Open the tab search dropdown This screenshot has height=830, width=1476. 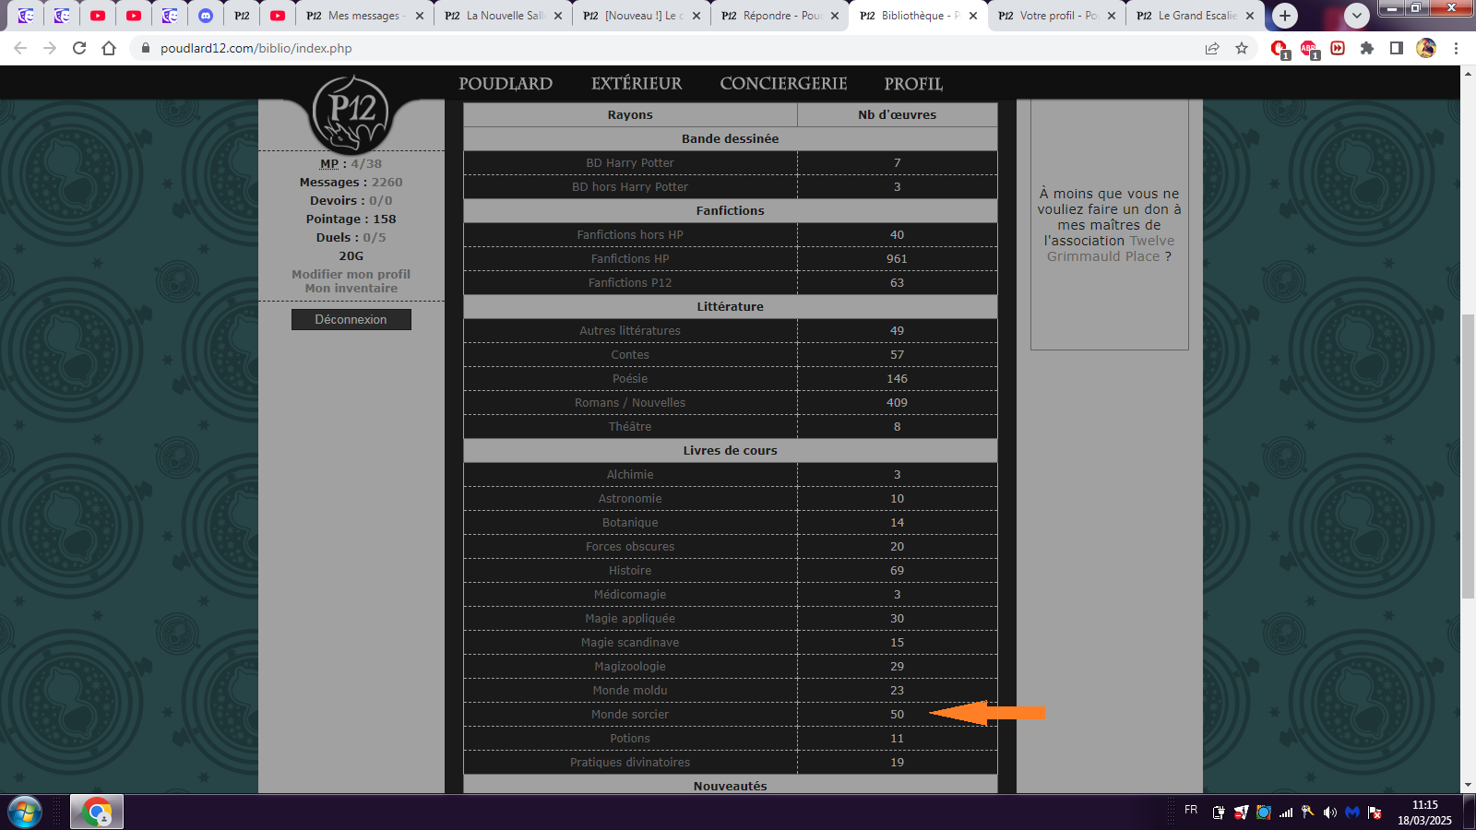point(1356,16)
